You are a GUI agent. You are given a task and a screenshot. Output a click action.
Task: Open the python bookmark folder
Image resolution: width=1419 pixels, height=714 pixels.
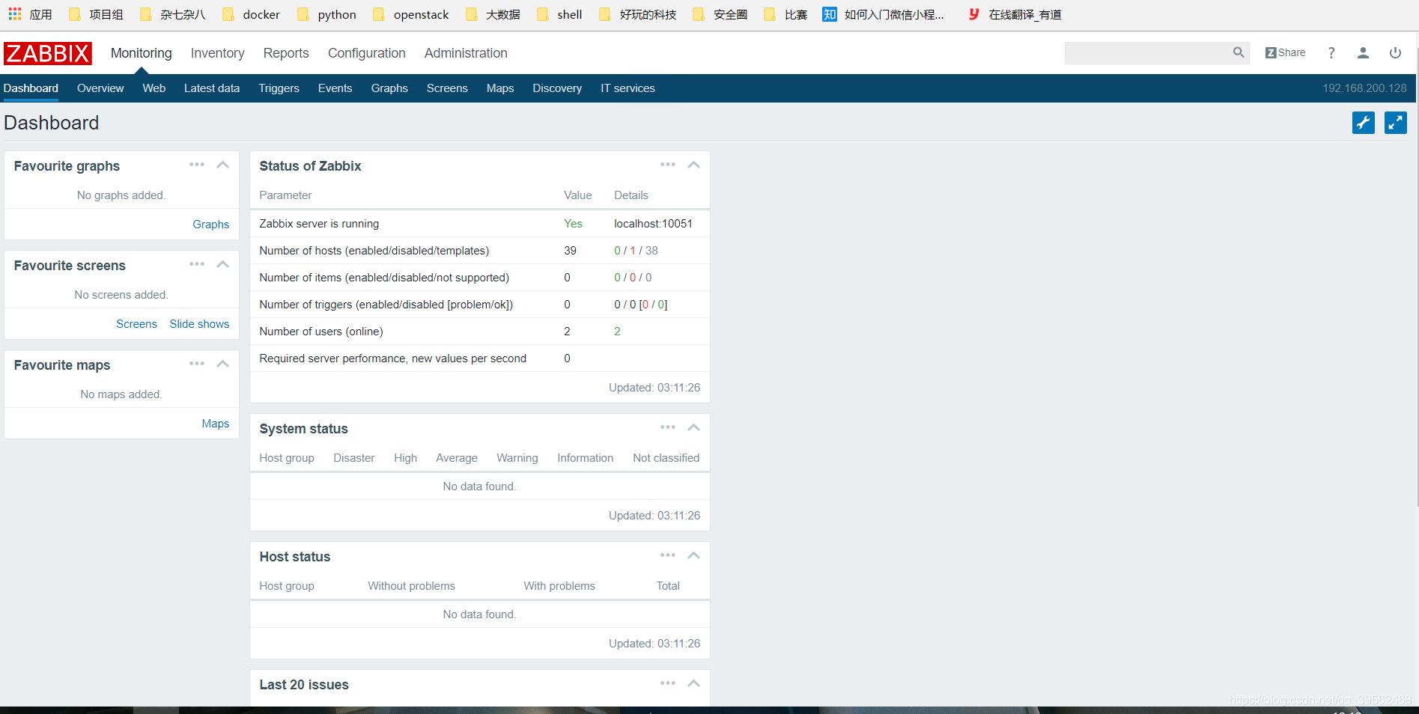326,14
